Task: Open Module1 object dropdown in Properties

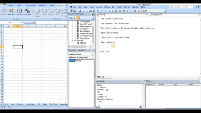Action: click(93, 54)
